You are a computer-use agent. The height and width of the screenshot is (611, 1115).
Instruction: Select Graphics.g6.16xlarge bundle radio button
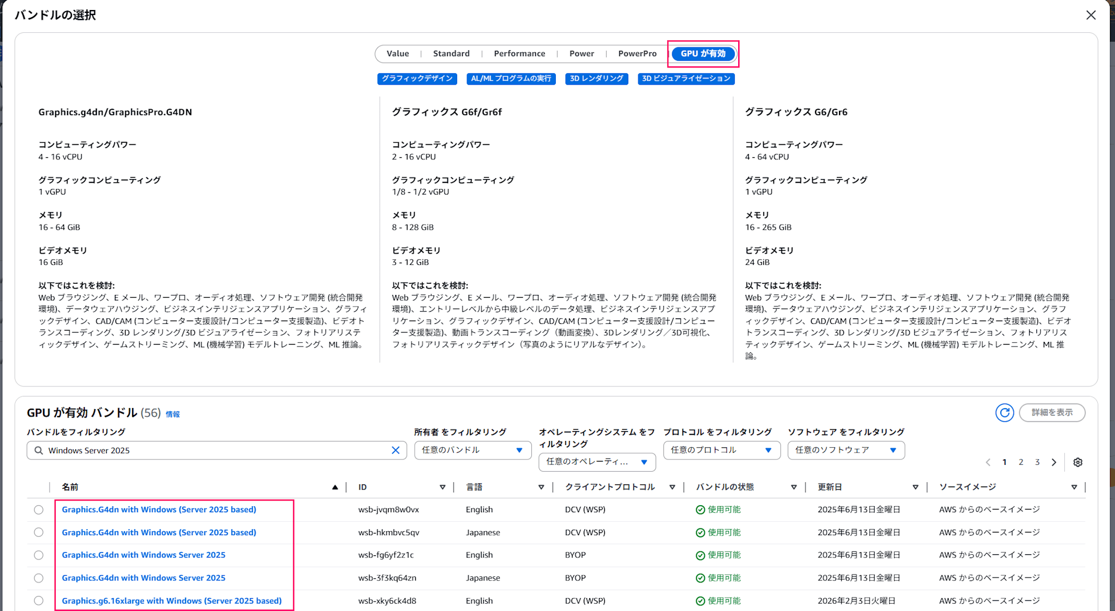point(38,600)
